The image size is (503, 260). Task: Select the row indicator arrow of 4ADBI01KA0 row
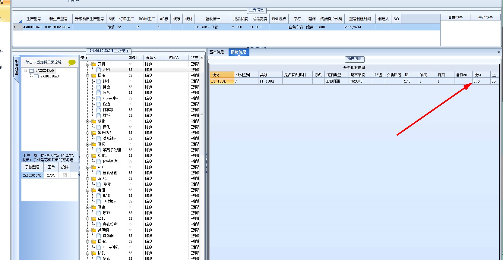point(14,27)
